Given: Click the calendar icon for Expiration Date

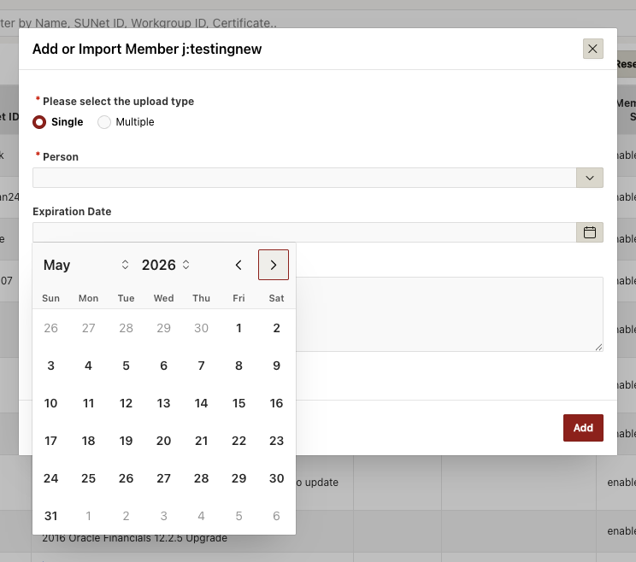Looking at the screenshot, I should (589, 232).
